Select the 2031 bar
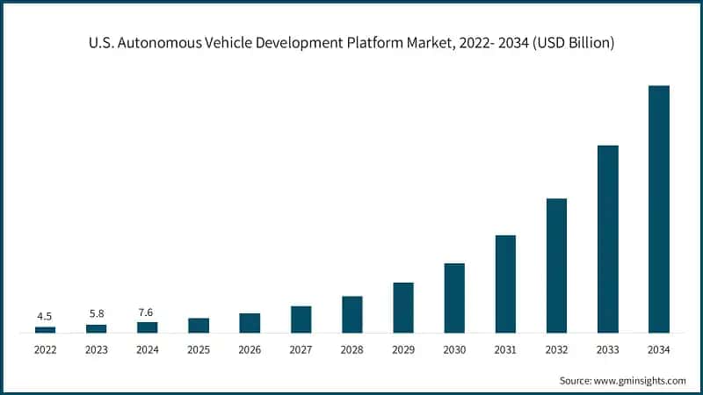Screen dimensions: 703x395 coord(506,284)
